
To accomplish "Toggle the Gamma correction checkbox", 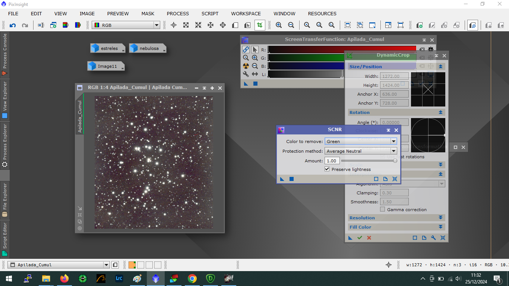I will [382, 209].
